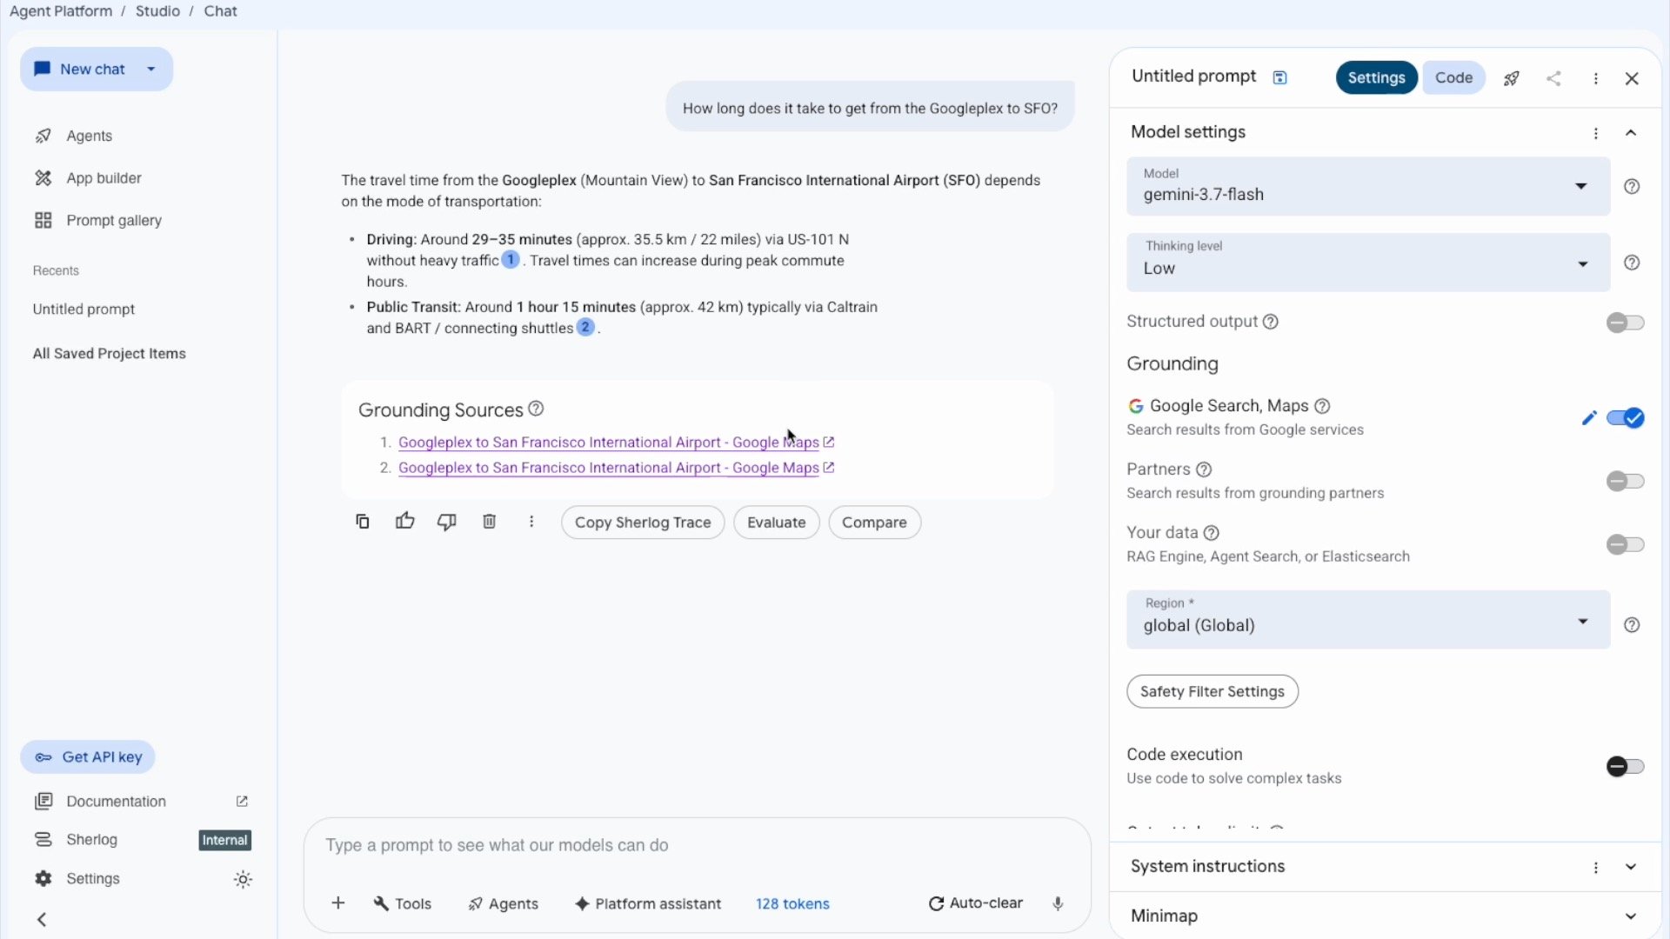Close the settings panel with X
Screen dimensions: 1670x939
click(1632, 78)
